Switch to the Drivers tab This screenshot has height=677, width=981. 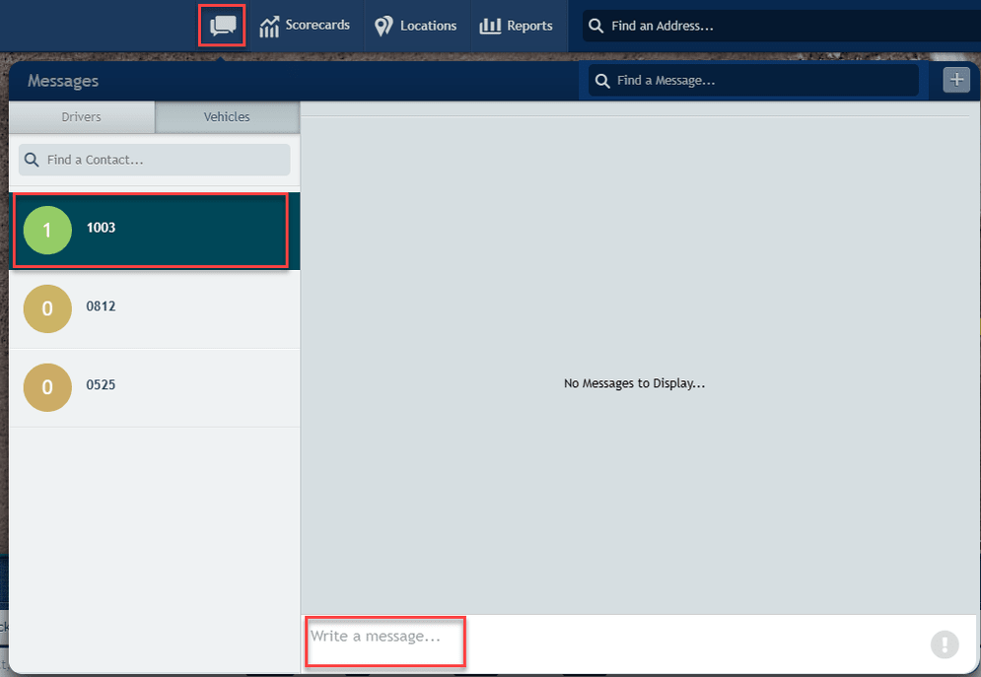click(x=82, y=117)
